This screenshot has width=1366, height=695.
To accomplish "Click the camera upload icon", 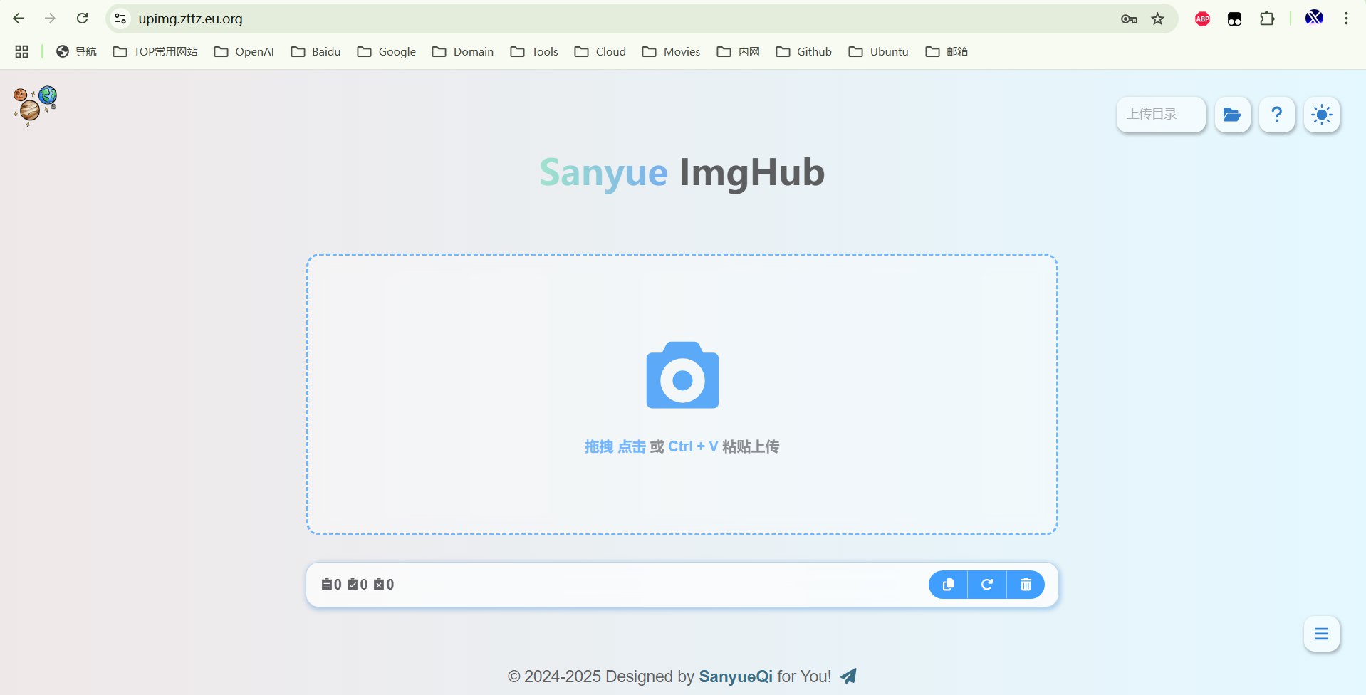I will pos(682,375).
